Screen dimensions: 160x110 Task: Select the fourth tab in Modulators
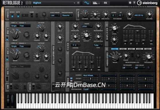140,49
